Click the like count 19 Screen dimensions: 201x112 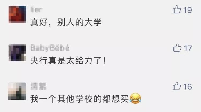click(187, 10)
